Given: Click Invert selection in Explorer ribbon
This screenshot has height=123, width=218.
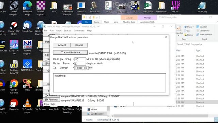Looking at the screenshot, I should point(204,35).
